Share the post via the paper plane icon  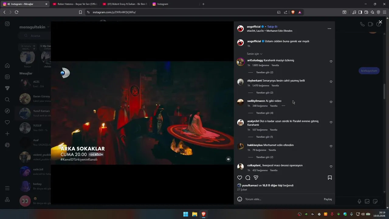point(256,178)
